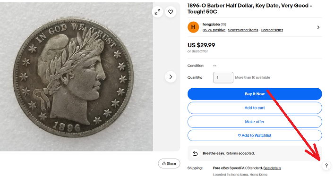Image resolution: width=334 pixels, height=176 pixels.
Task: Click the Make offer button
Action: (x=255, y=122)
